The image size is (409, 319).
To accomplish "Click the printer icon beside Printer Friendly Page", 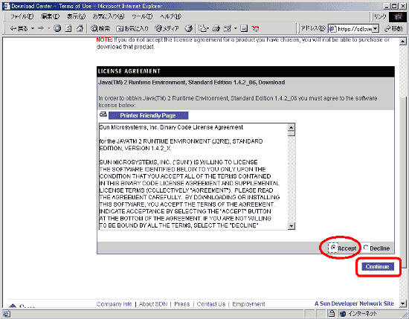I will pos(103,115).
